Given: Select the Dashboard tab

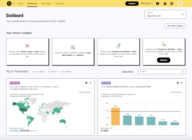Looking at the screenshot, I should [32, 3].
